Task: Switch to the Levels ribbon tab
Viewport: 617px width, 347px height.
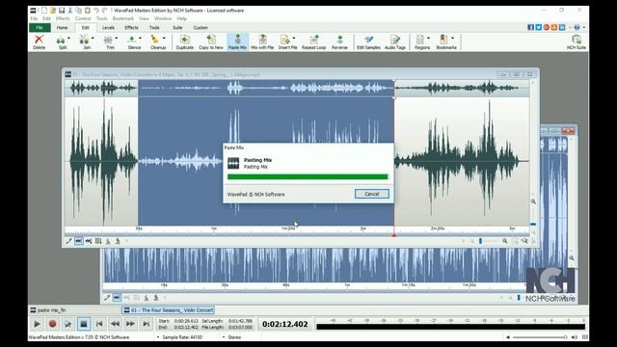Action: pyautogui.click(x=108, y=28)
